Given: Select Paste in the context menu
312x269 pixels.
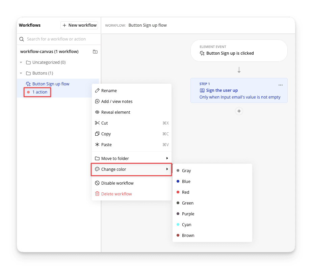Looking at the screenshot, I should click(x=106, y=145).
